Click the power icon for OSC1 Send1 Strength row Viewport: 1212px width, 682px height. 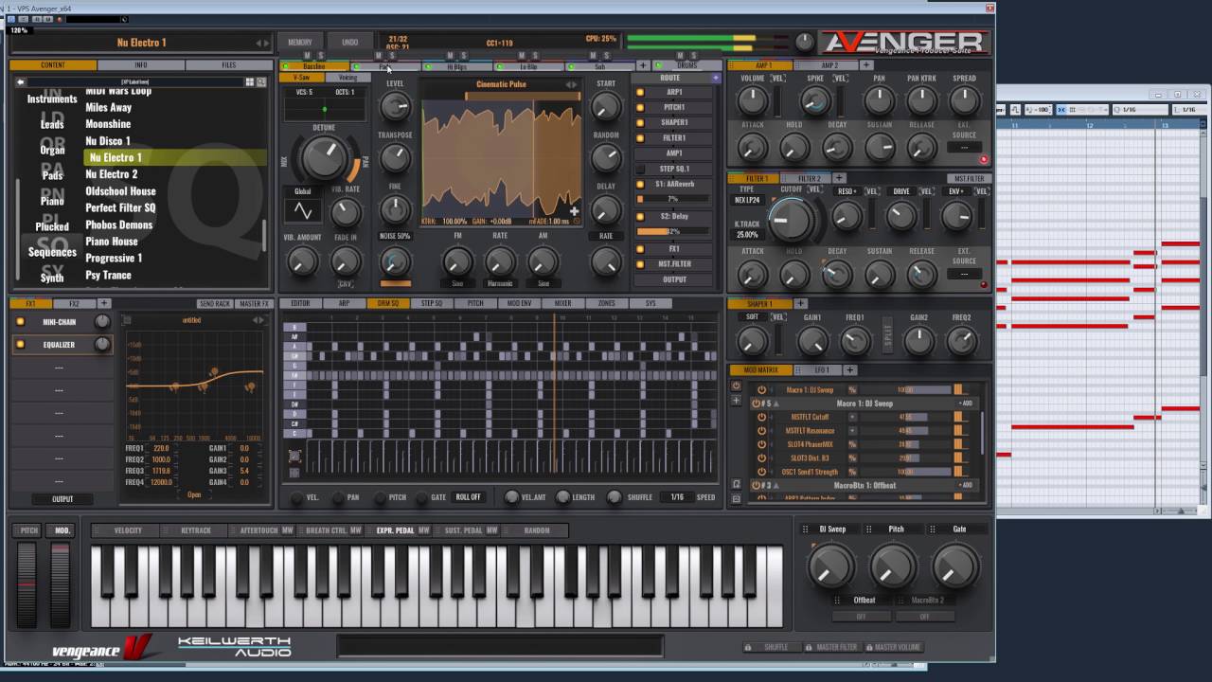point(761,472)
